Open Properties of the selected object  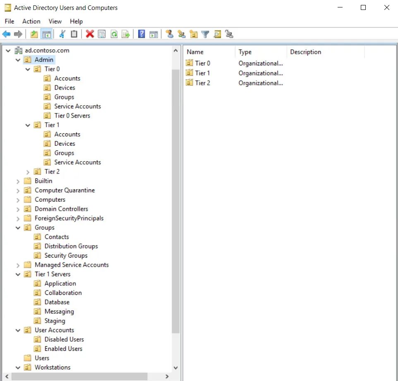click(x=102, y=34)
